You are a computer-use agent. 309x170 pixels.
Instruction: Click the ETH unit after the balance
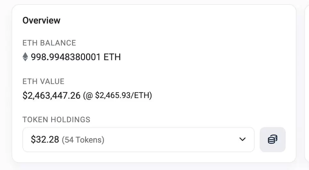(x=112, y=57)
